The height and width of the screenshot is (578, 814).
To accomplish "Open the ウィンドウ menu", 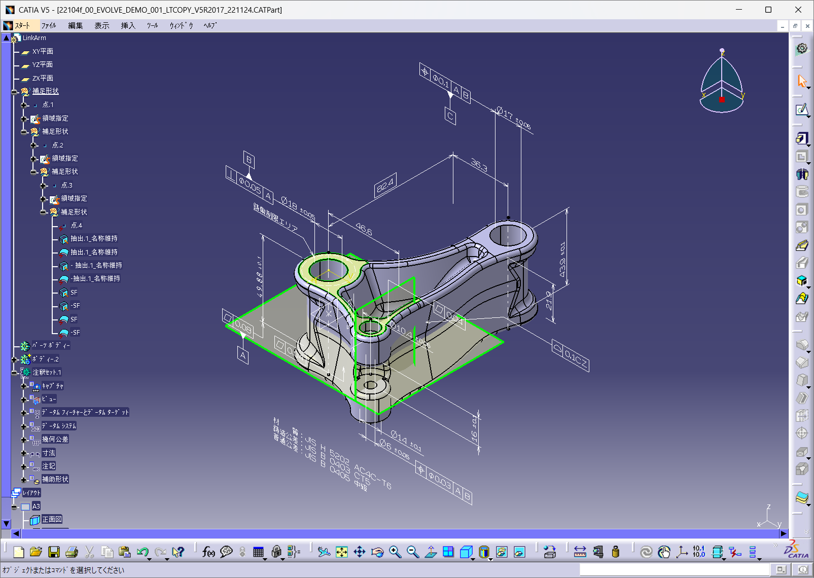I will (x=181, y=25).
